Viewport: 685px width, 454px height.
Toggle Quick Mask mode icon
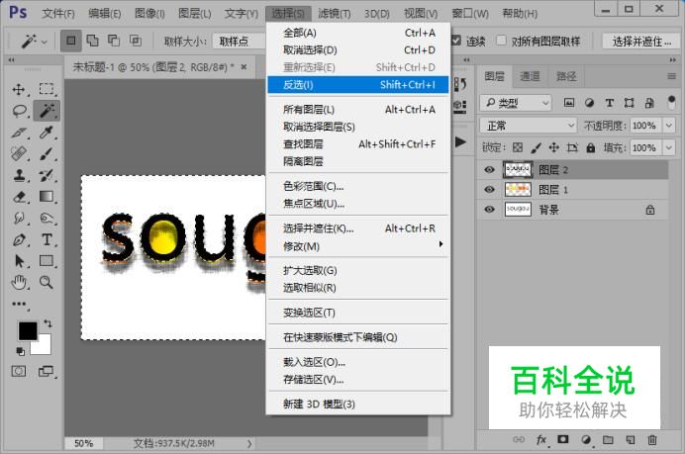click(x=19, y=372)
